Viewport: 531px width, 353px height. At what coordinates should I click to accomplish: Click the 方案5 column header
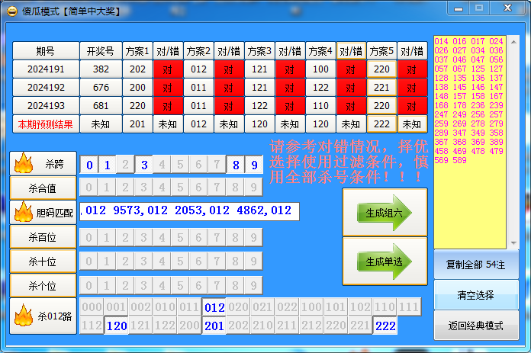click(381, 51)
